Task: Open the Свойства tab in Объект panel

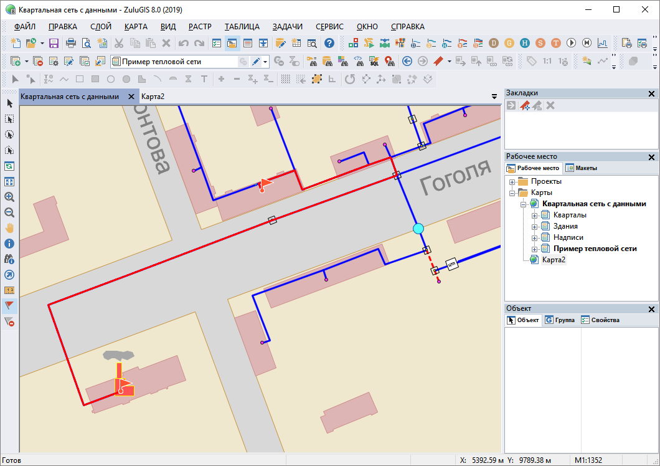Action: click(600, 320)
